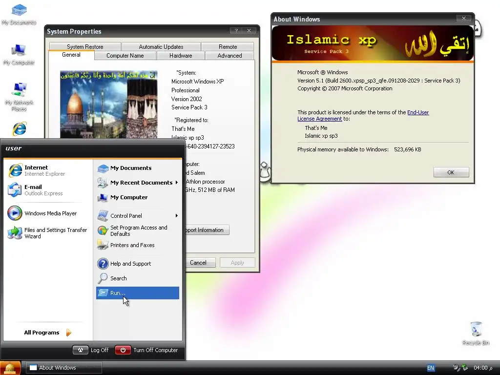Click OK in About Windows
Screen dimensions: 500x375
point(451,172)
